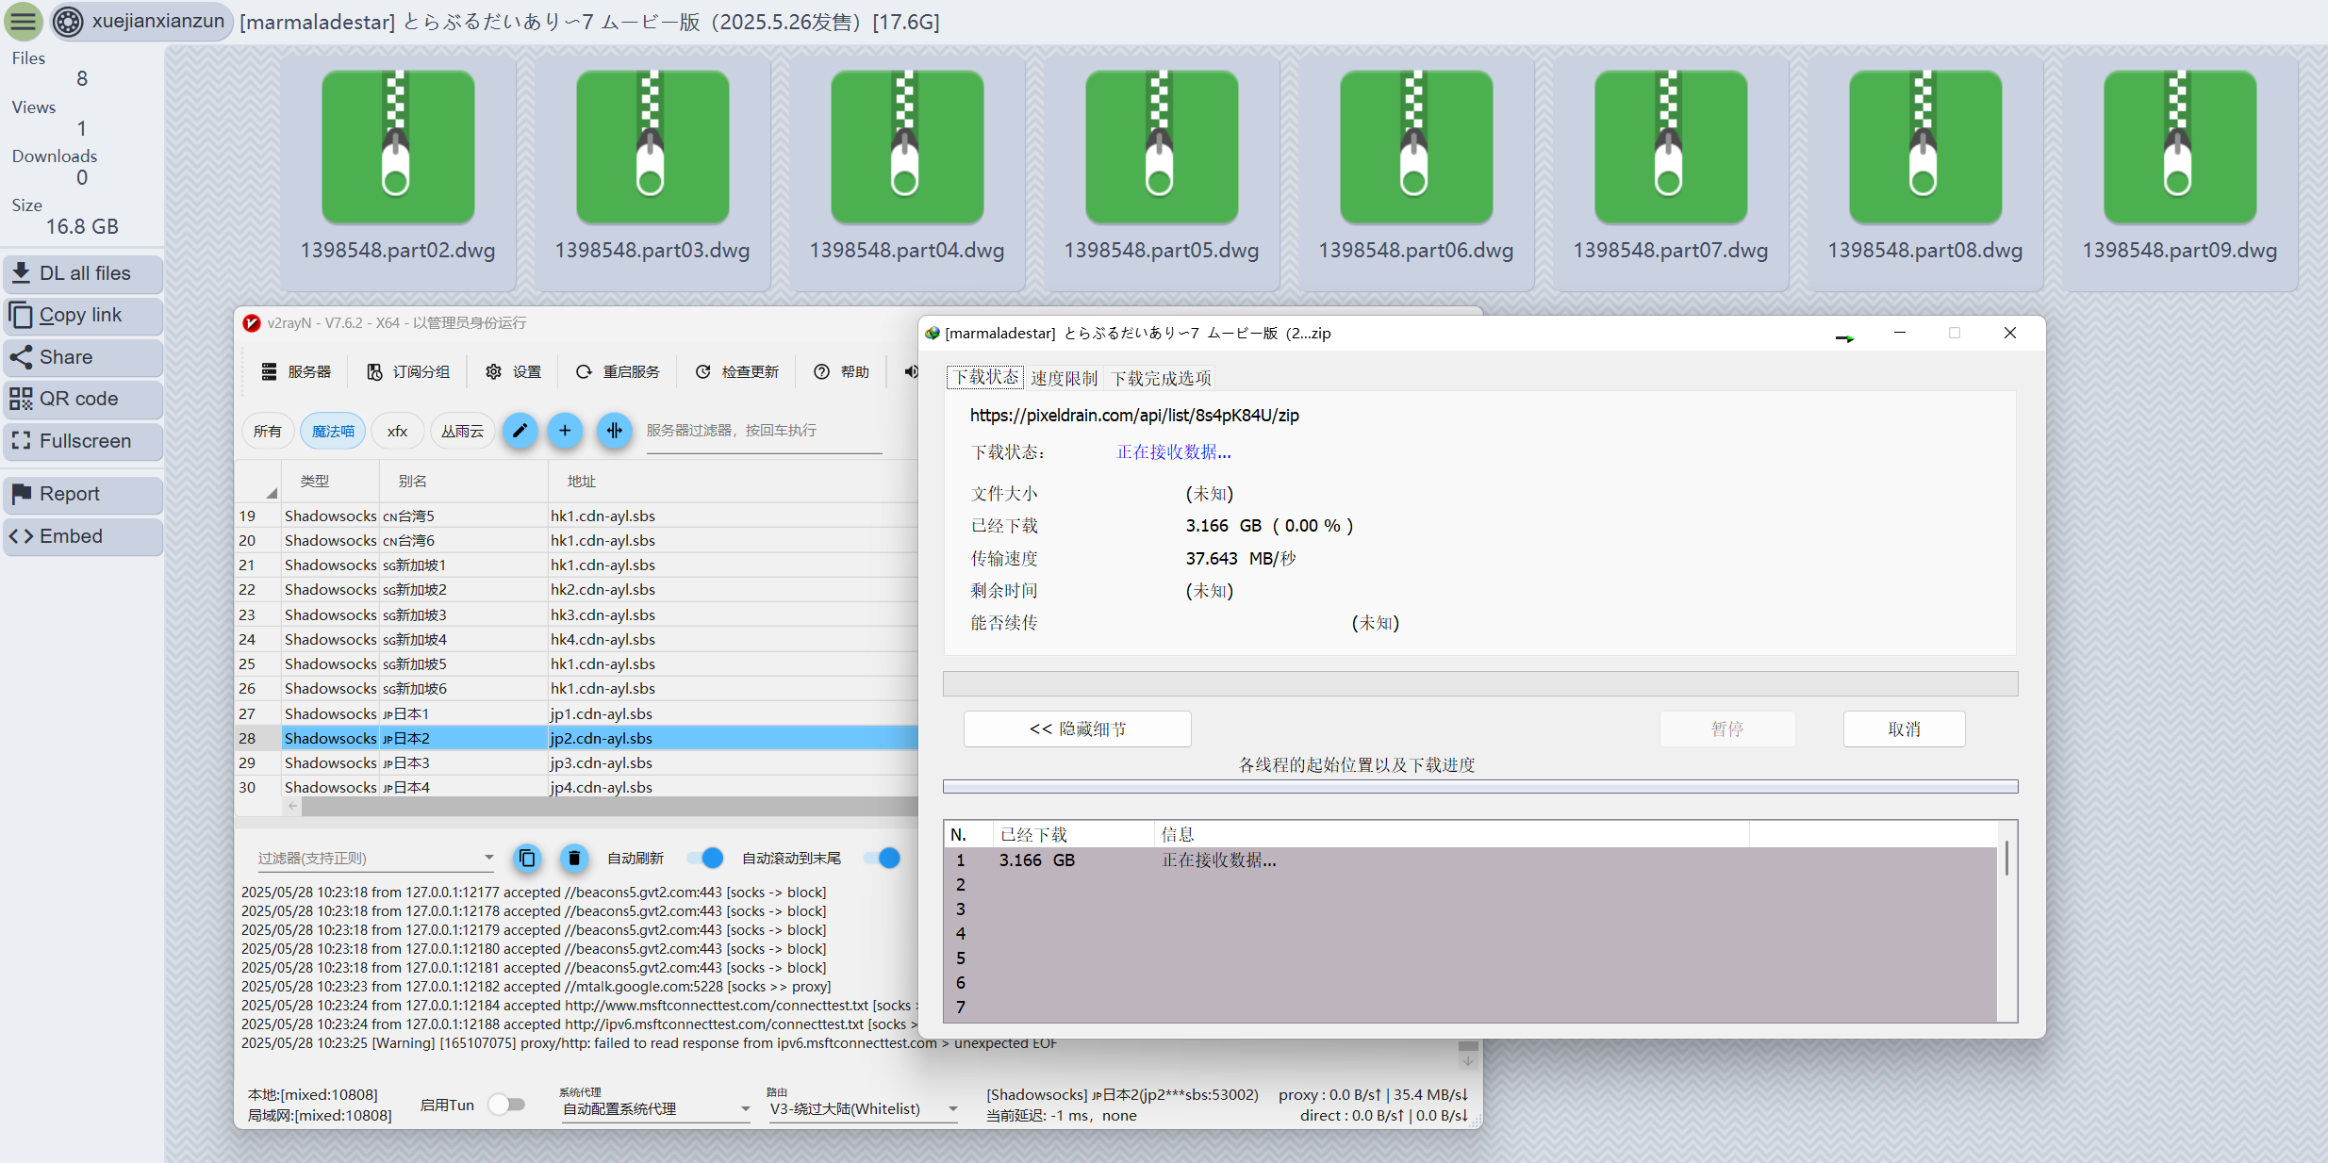The image size is (2328, 1163).
Task: Open 1398548.part02.dwg file thumbnail
Action: [398, 172]
